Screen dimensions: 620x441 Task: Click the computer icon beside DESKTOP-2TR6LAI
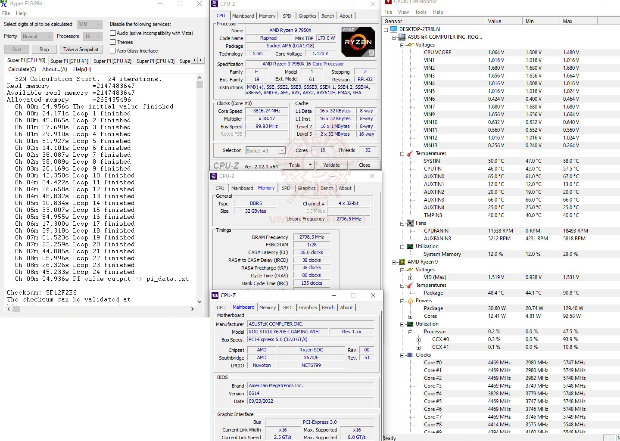[x=393, y=29]
